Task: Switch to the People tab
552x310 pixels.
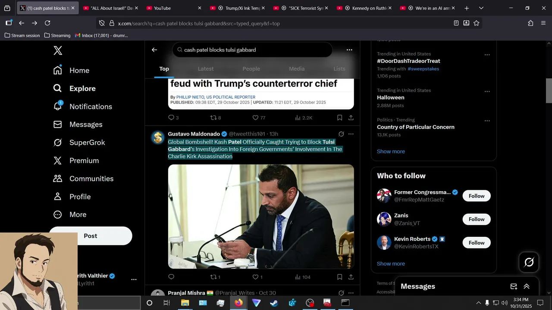Action: tap(251, 69)
